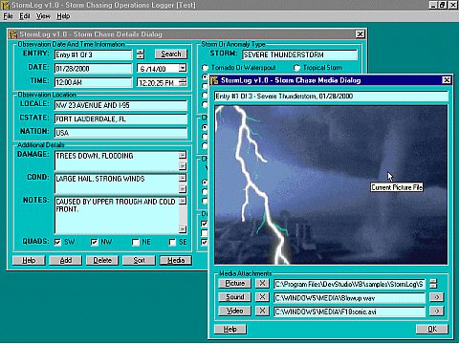Click the storm picture in Media Dialog
Viewport: 459px width, 344px height.
tap(331, 185)
